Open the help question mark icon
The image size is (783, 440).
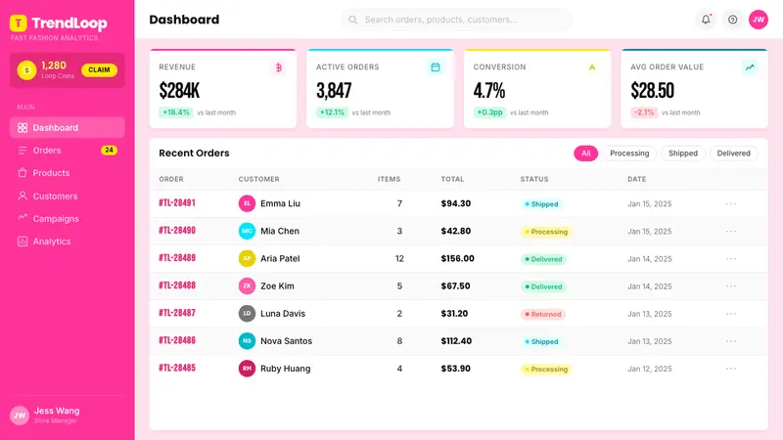pos(732,20)
